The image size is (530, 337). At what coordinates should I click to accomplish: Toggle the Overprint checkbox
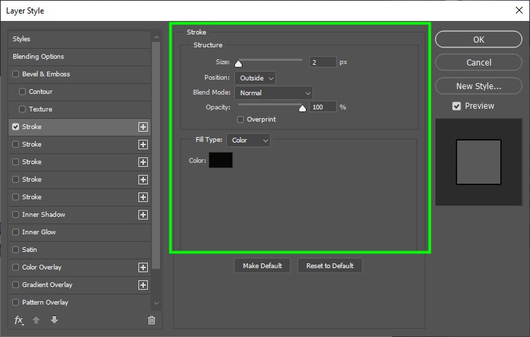click(x=240, y=120)
